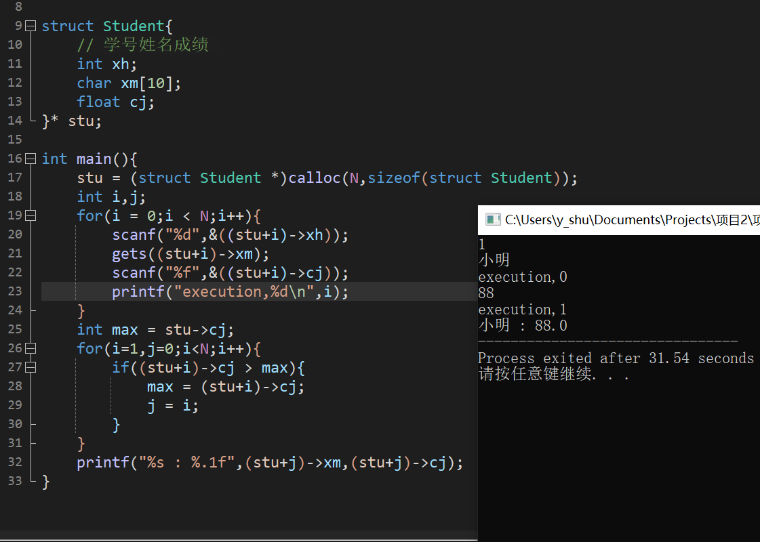Click the console window title bar path
The height and width of the screenshot is (542, 760).
coord(631,220)
